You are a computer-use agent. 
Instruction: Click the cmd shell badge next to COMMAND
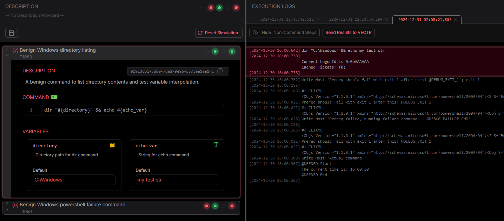[54, 97]
